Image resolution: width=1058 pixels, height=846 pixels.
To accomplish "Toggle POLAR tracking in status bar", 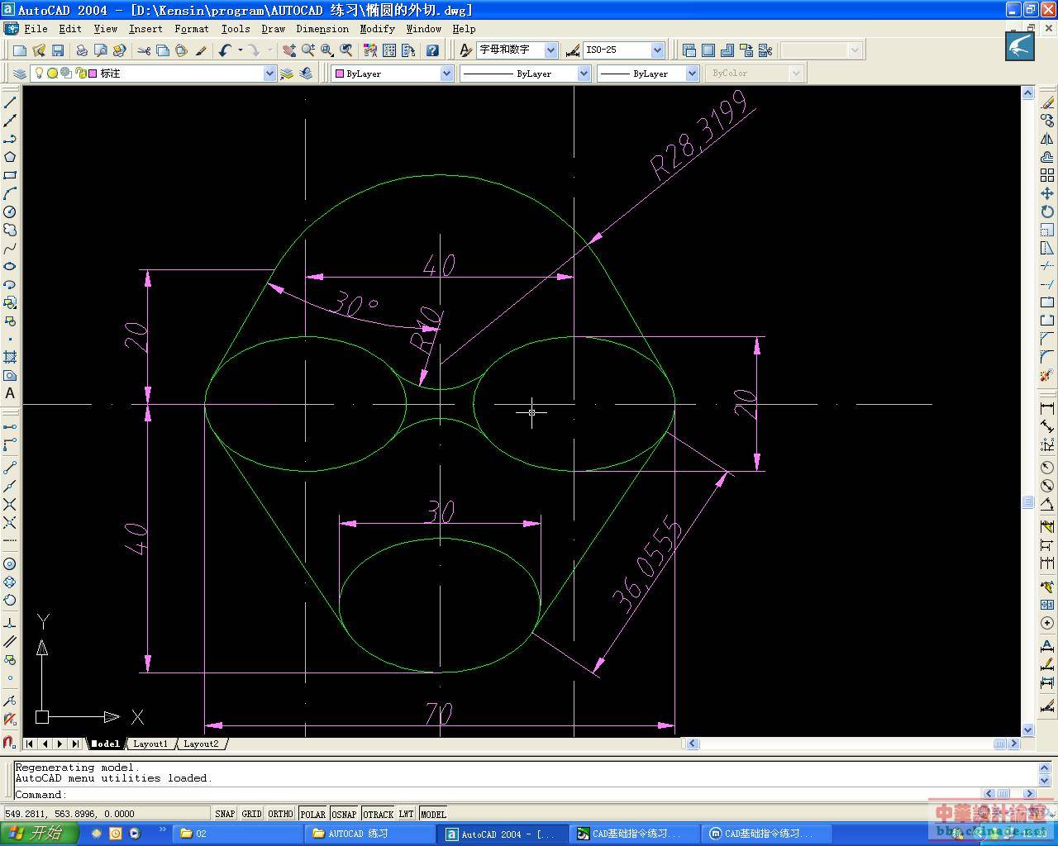I will tap(312, 814).
